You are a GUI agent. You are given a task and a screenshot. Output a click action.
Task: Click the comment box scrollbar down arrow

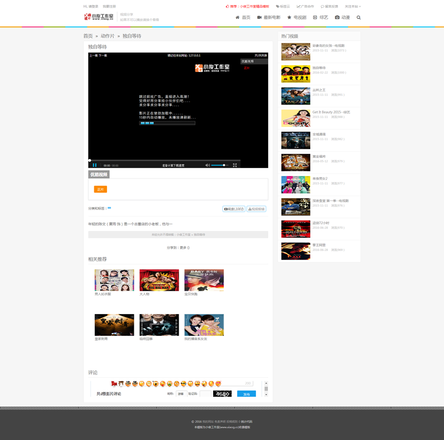tap(266, 395)
